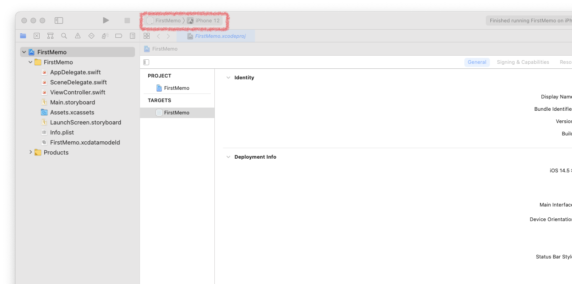Screen dimensions: 572x284
Task: Click the Deployment Info heading
Action: tap(255, 157)
